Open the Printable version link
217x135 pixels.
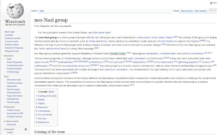[15, 116]
